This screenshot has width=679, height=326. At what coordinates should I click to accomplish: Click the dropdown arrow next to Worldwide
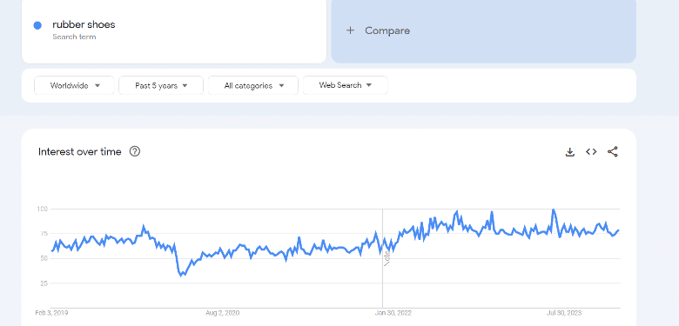[97, 85]
